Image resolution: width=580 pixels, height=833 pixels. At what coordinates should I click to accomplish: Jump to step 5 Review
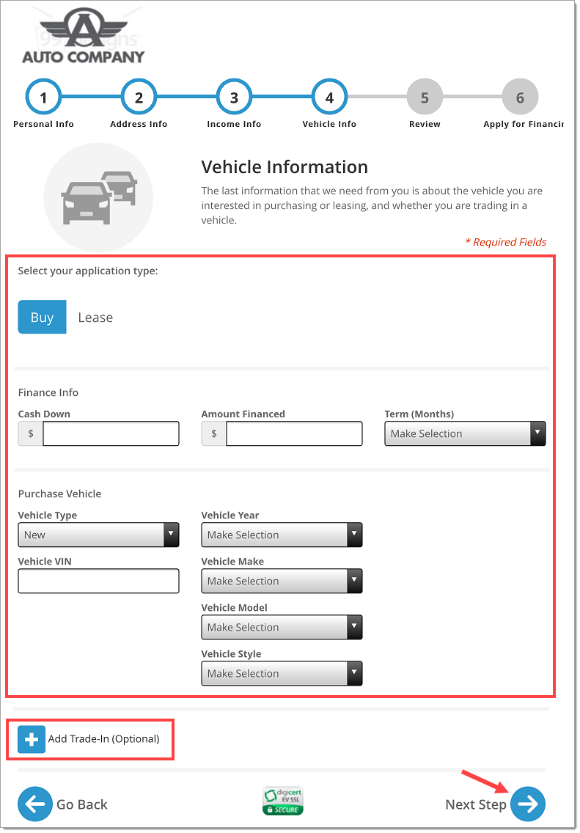(425, 98)
